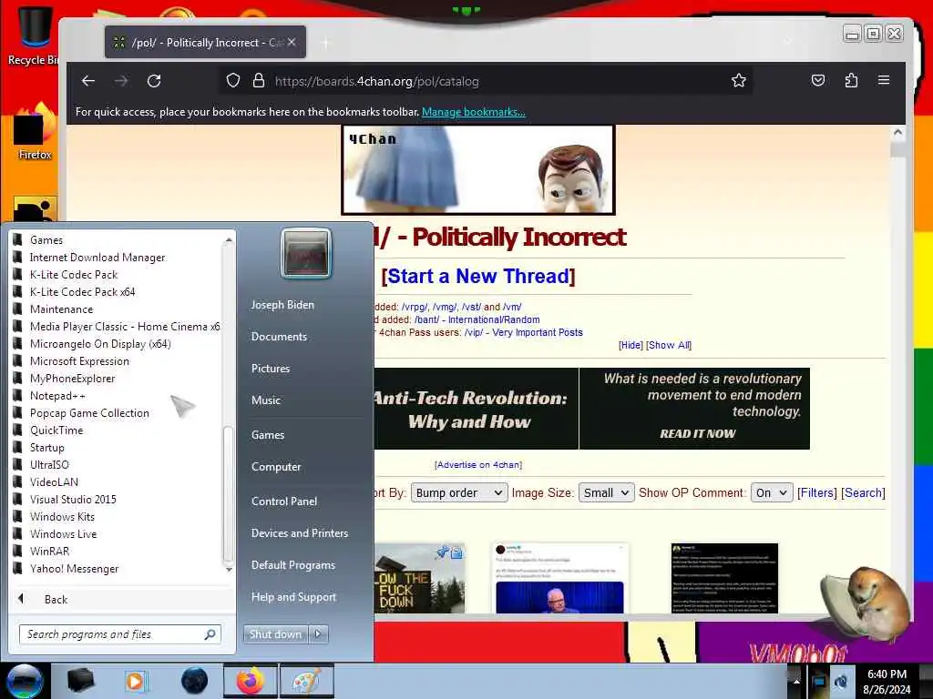Open Firefox hamburger application menu

[x=884, y=80]
